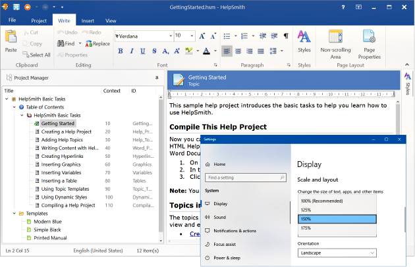Click the line spacing icon
The width and height of the screenshot is (415, 267).
(273, 51)
